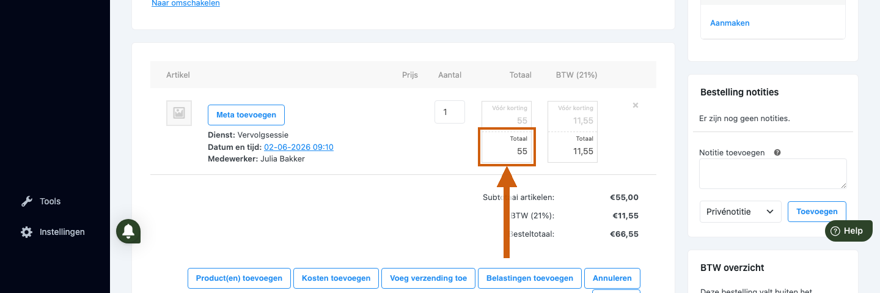The image size is (880, 293).
Task: Click the Annuleren button
Action: pos(612,278)
